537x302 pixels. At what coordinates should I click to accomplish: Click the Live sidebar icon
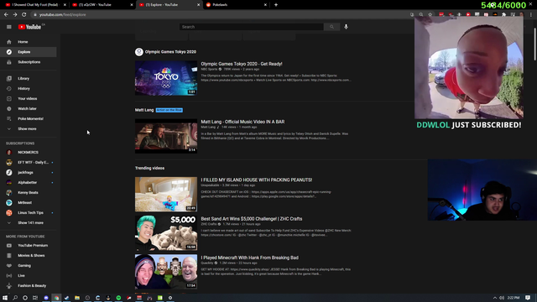tap(9, 275)
